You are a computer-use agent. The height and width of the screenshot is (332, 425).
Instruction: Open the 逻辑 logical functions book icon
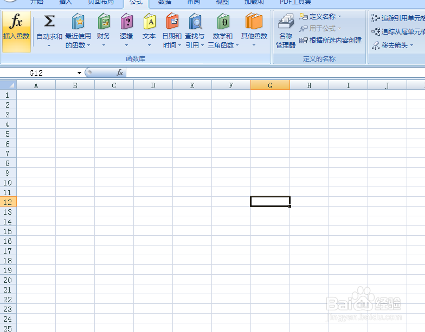click(x=126, y=21)
